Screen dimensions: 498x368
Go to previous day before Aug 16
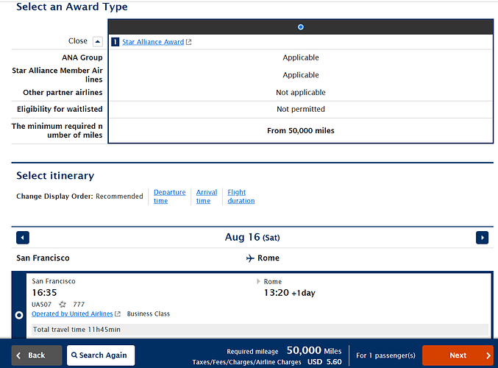(x=23, y=238)
